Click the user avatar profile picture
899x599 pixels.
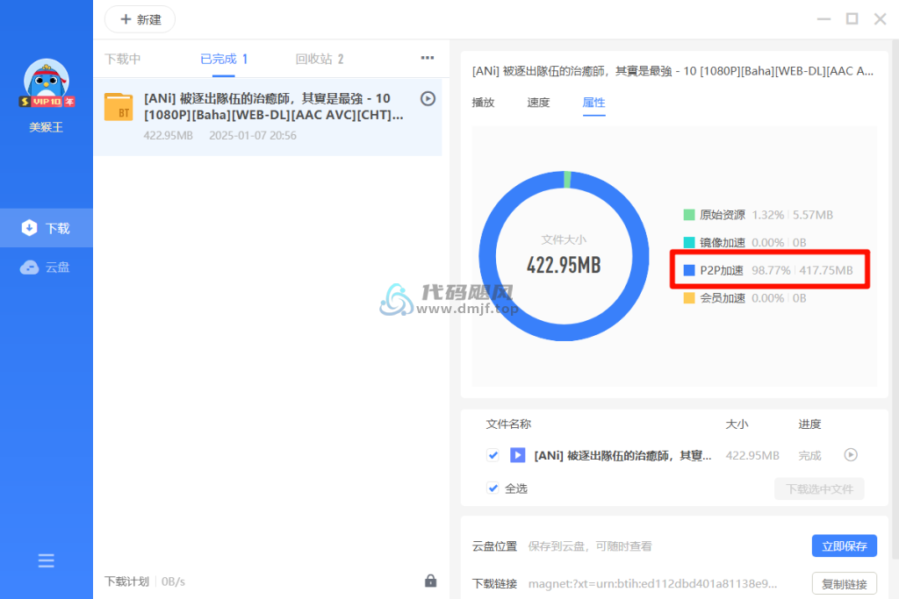[x=47, y=82]
